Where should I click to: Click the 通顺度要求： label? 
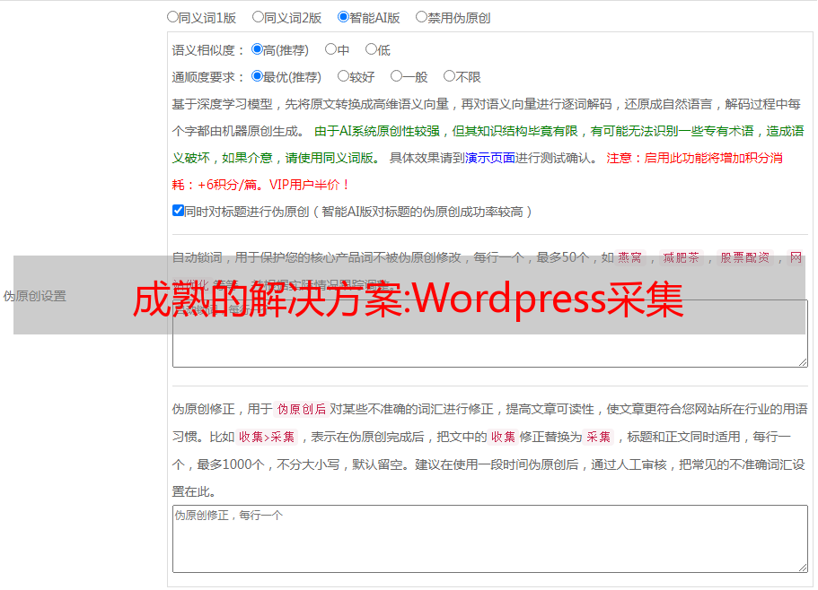208,78
